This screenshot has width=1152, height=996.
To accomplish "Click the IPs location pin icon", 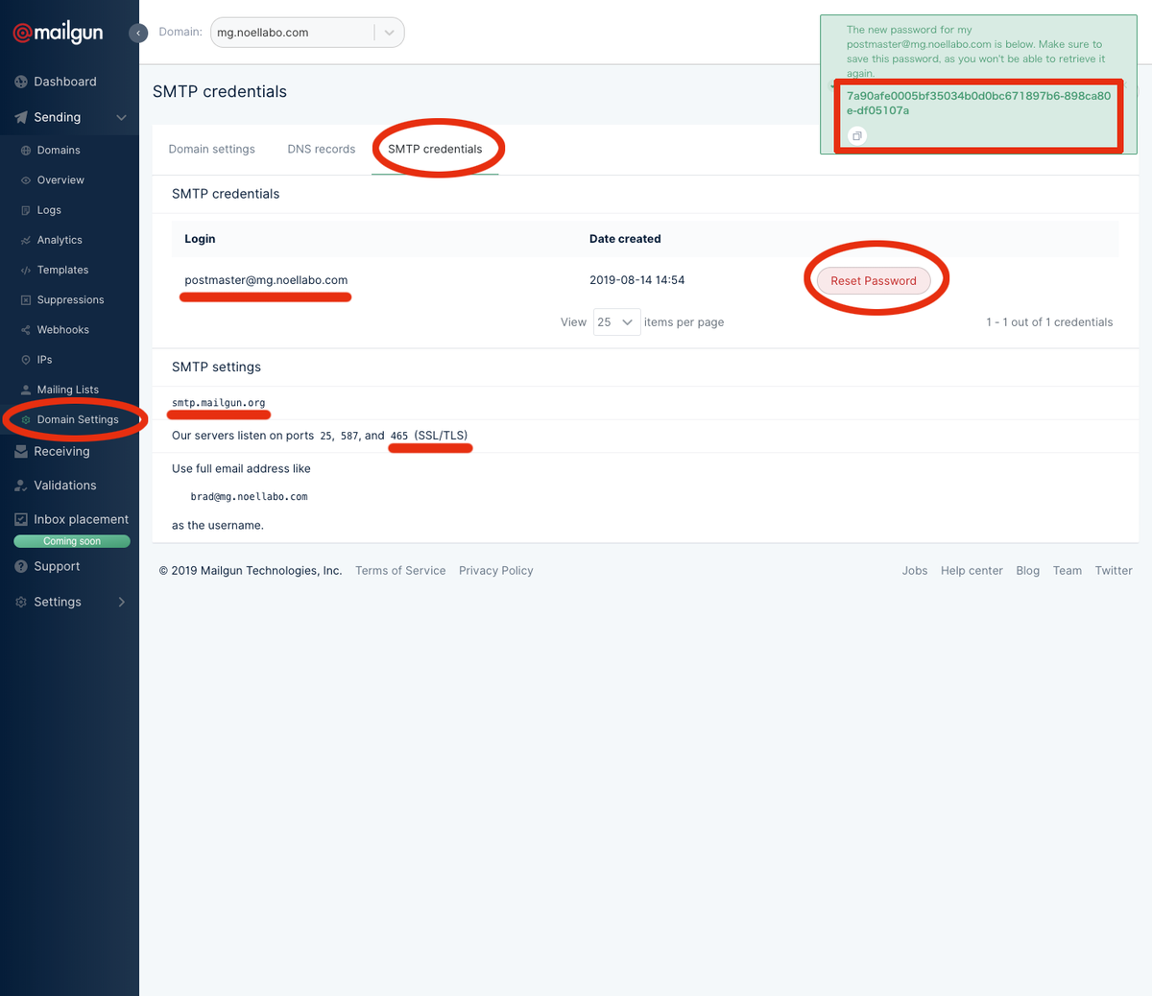I will pyautogui.click(x=26, y=360).
